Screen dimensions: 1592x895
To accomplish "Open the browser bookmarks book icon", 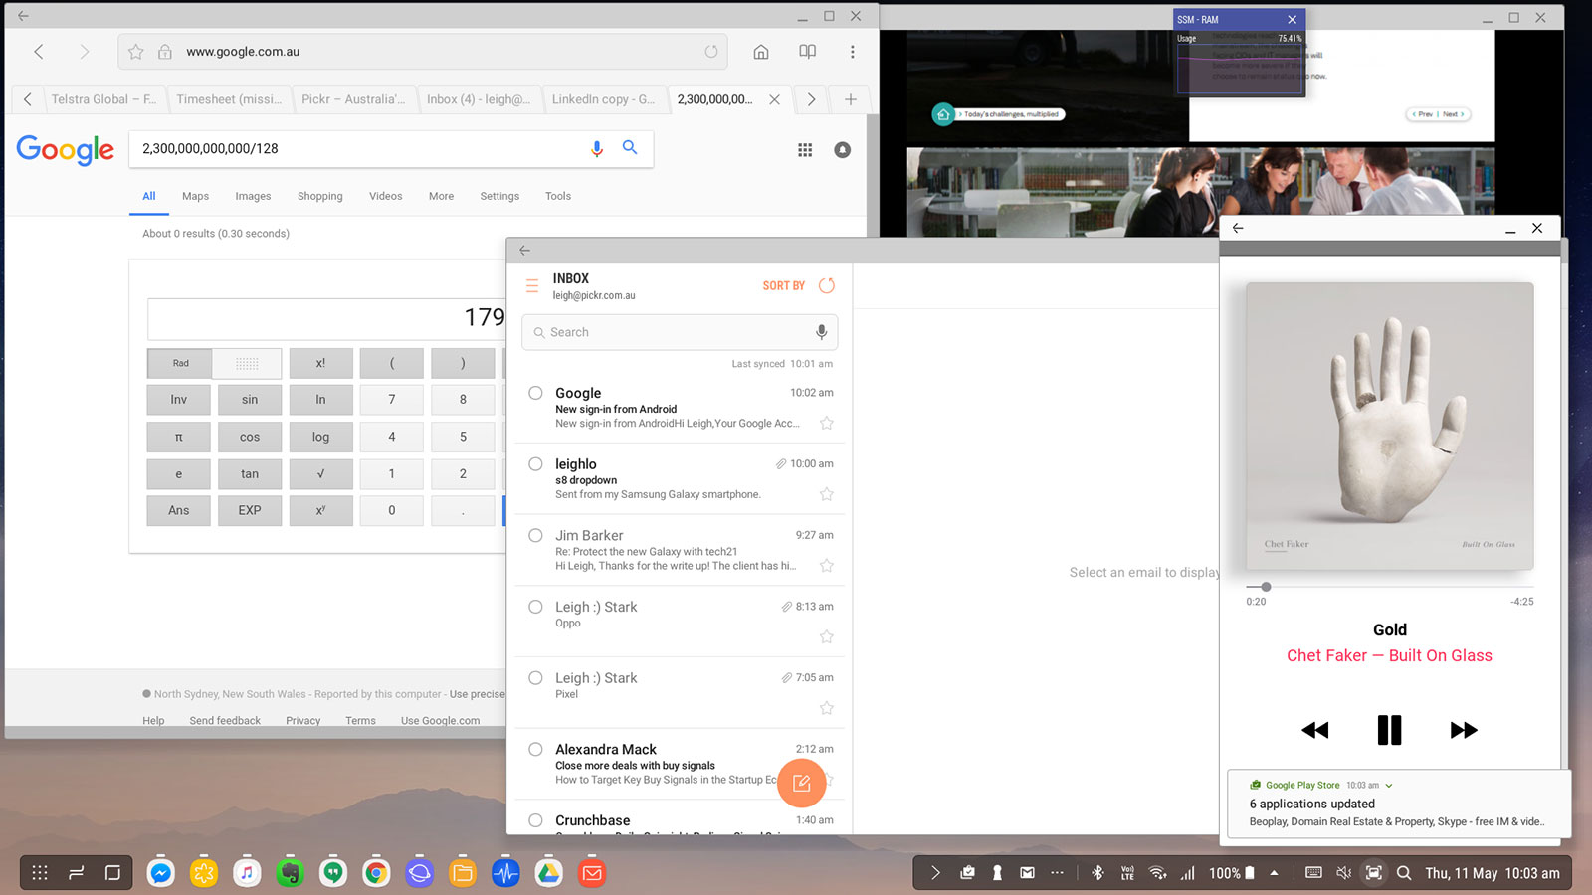I will [807, 52].
